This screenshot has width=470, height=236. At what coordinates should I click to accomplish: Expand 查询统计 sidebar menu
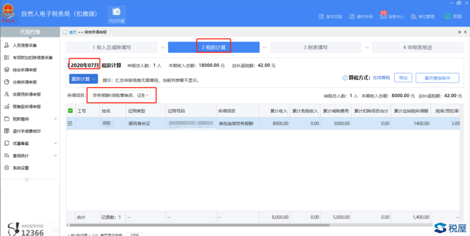click(x=55, y=155)
